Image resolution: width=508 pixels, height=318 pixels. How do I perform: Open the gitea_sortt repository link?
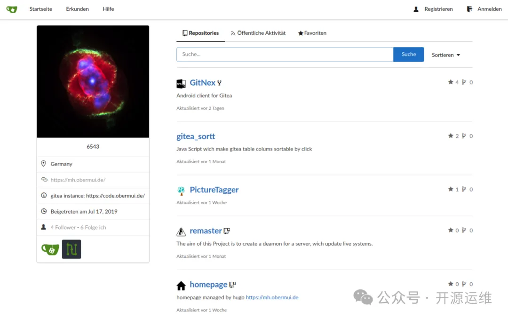click(196, 136)
